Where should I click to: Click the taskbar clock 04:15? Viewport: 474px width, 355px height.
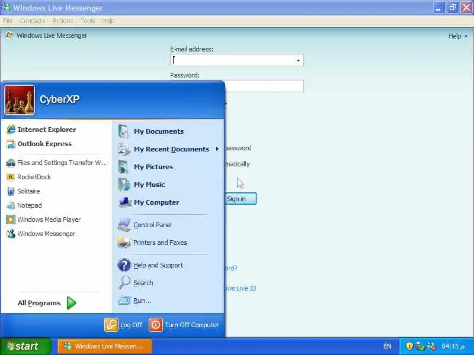pyautogui.click(x=453, y=346)
